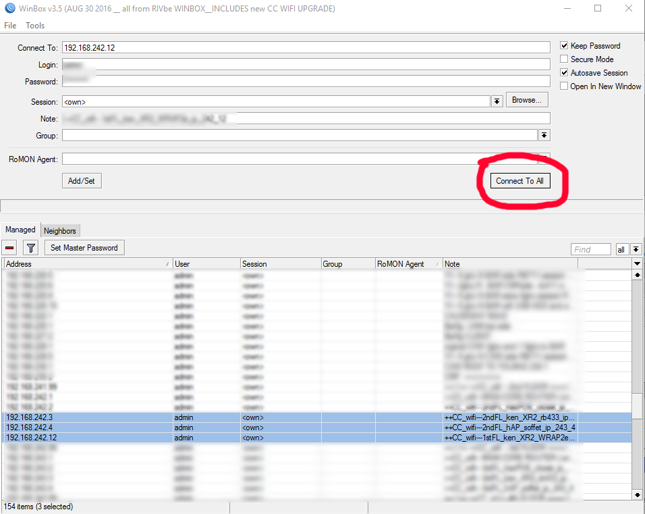
Task: Expand the Session dropdown arrow
Action: [497, 101]
